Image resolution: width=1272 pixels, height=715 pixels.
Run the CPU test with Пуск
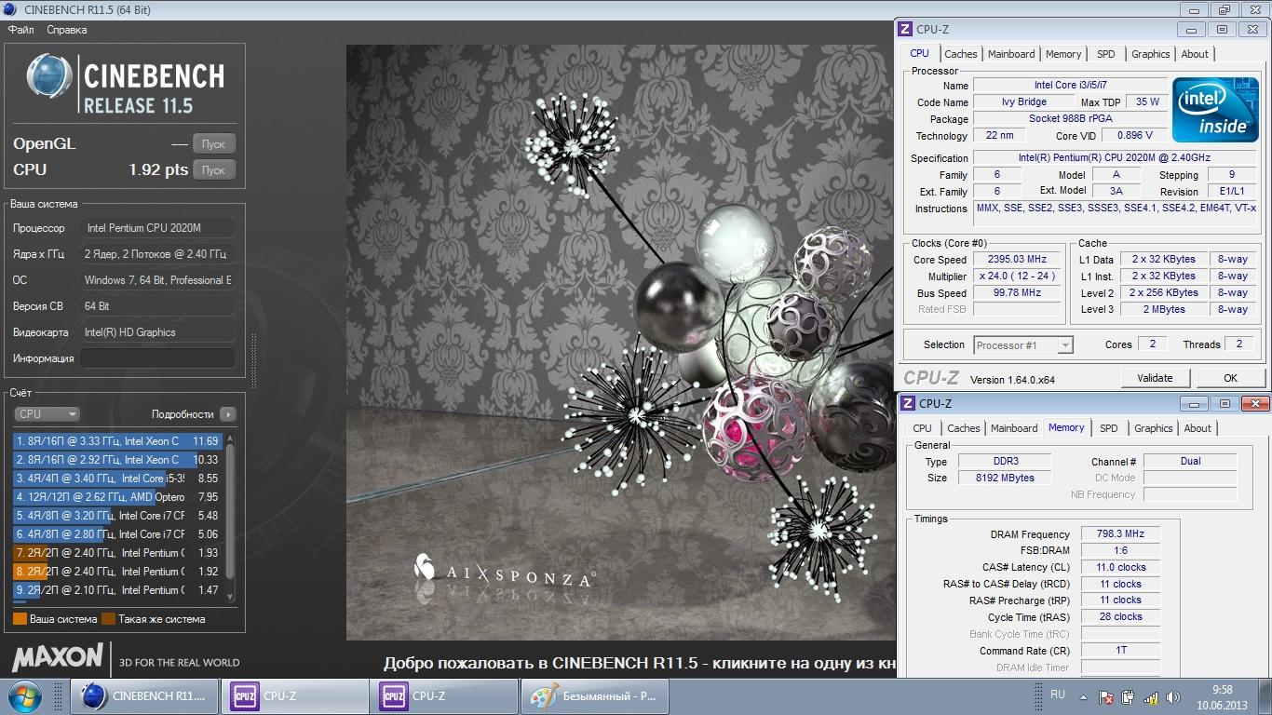[213, 170]
